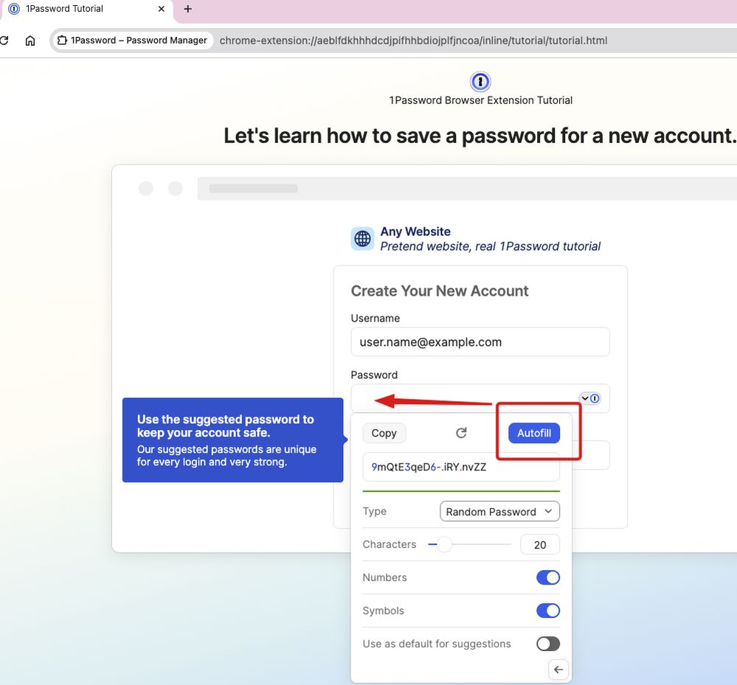Click the back arrow in password generator
737x685 pixels.
(x=558, y=670)
